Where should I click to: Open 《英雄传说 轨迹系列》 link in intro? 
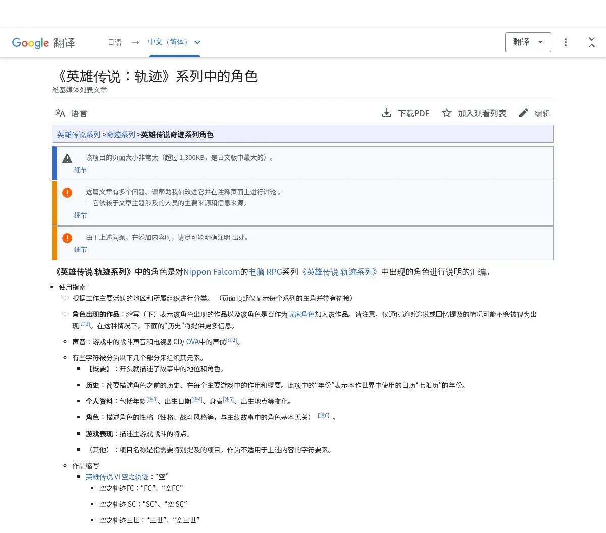tap(340, 272)
